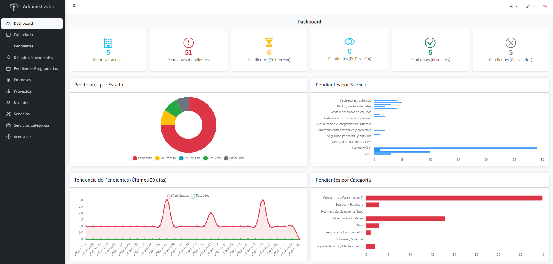Open the Dictado de pendientes section
The image size is (553, 264).
(x=33, y=57)
